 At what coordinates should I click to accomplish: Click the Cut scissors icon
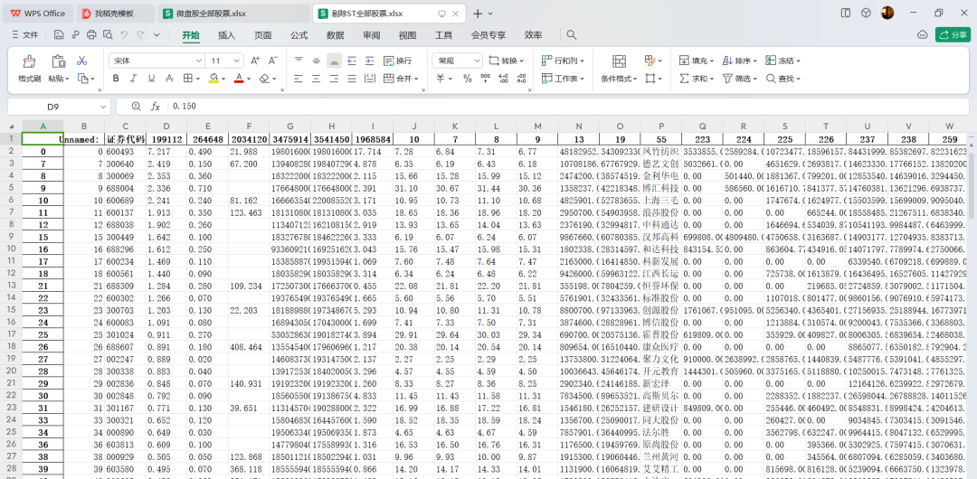point(82,61)
